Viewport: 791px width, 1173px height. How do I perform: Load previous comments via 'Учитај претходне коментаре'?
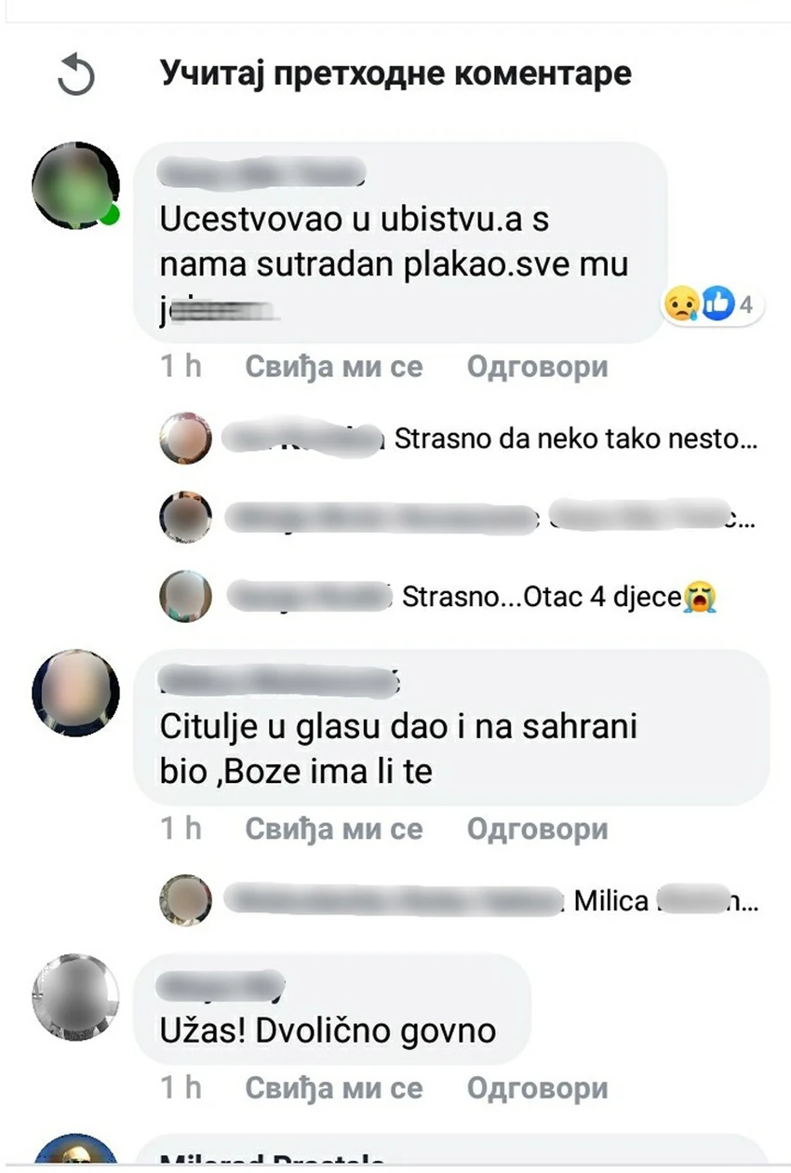pos(395,73)
